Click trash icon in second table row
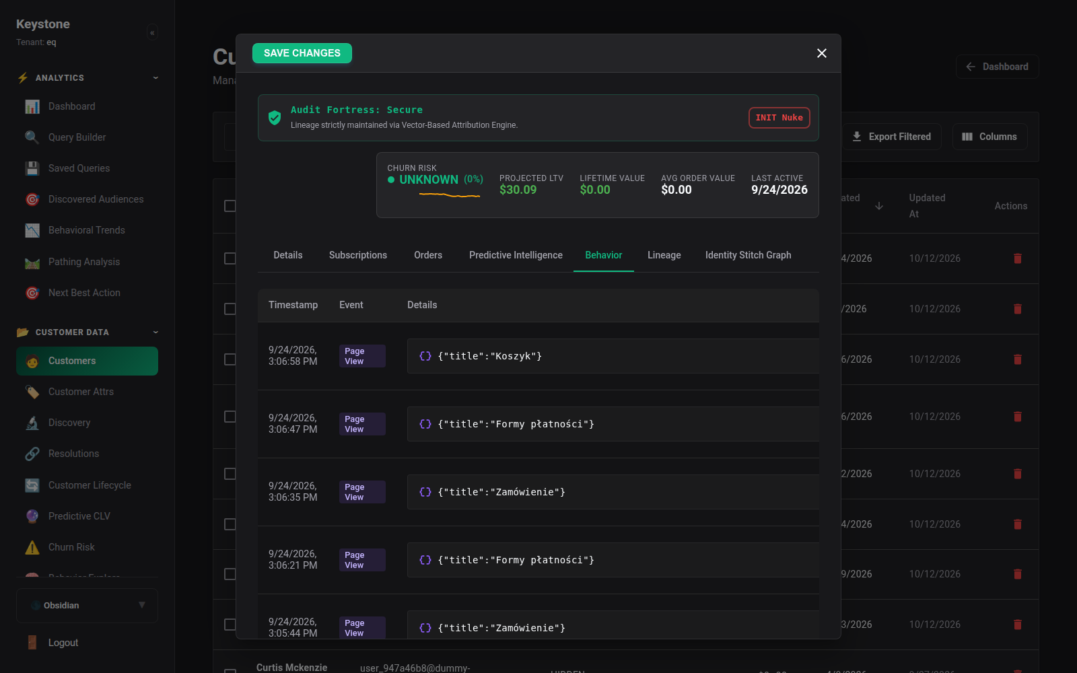The image size is (1077, 673). 1018,309
